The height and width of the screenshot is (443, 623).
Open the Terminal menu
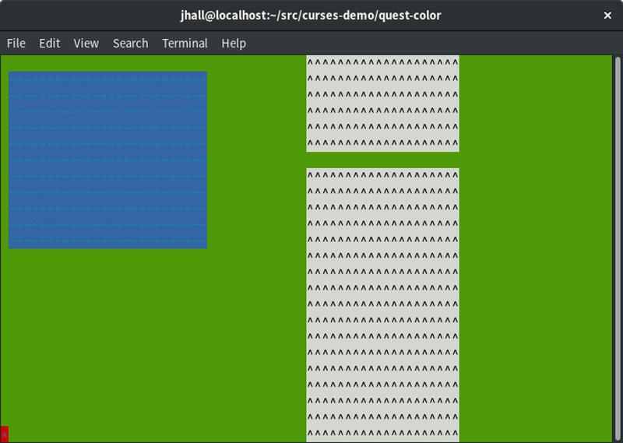point(185,44)
